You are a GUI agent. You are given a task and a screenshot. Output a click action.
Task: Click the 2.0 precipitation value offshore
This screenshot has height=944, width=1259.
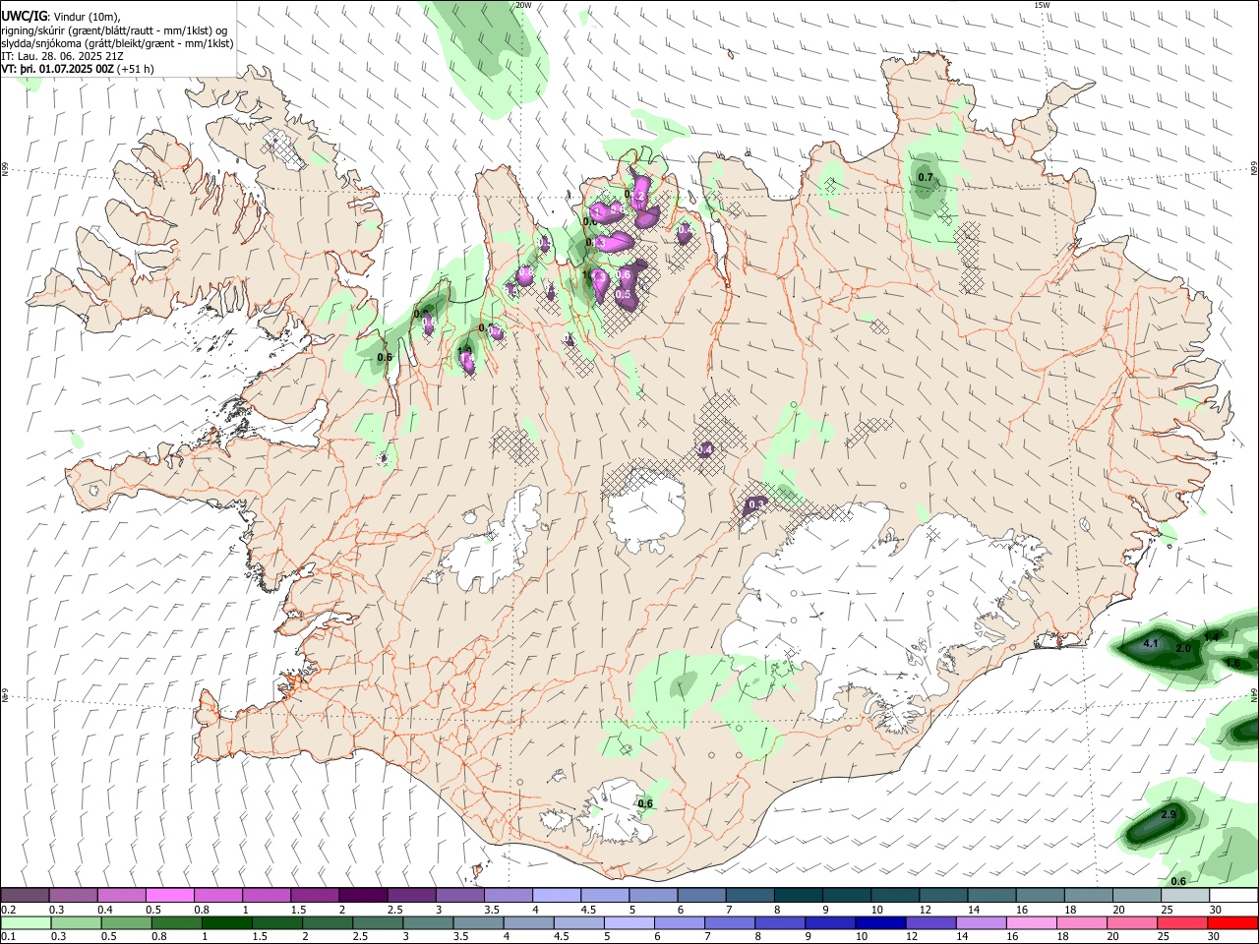(x=1183, y=649)
